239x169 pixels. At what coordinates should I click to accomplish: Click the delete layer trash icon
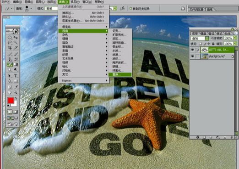232,137
